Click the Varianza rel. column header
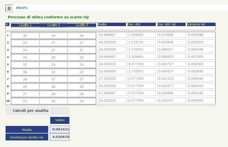The image size is (228, 147). coord(201,24)
